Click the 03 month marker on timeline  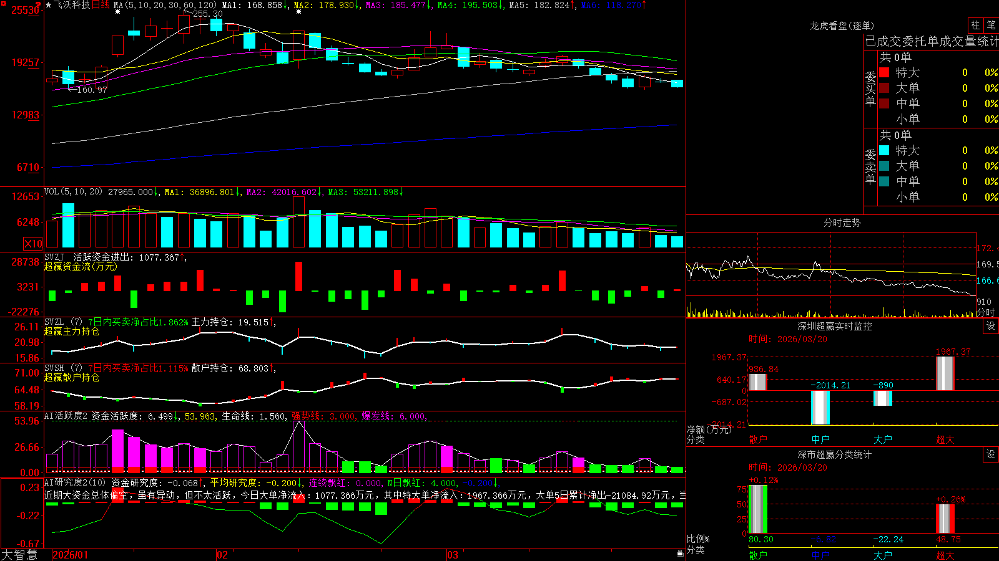point(453,555)
